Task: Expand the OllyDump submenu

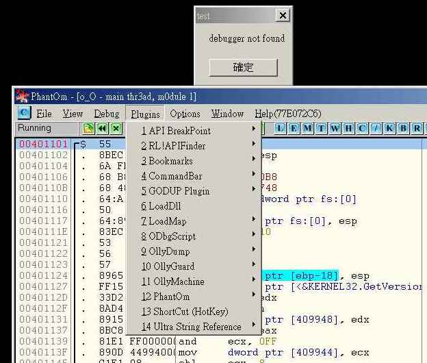Action: coord(194,251)
